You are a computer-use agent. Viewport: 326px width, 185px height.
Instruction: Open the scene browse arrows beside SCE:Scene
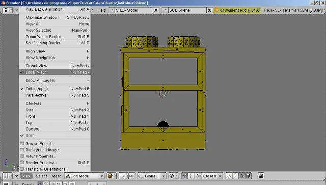click(x=165, y=10)
